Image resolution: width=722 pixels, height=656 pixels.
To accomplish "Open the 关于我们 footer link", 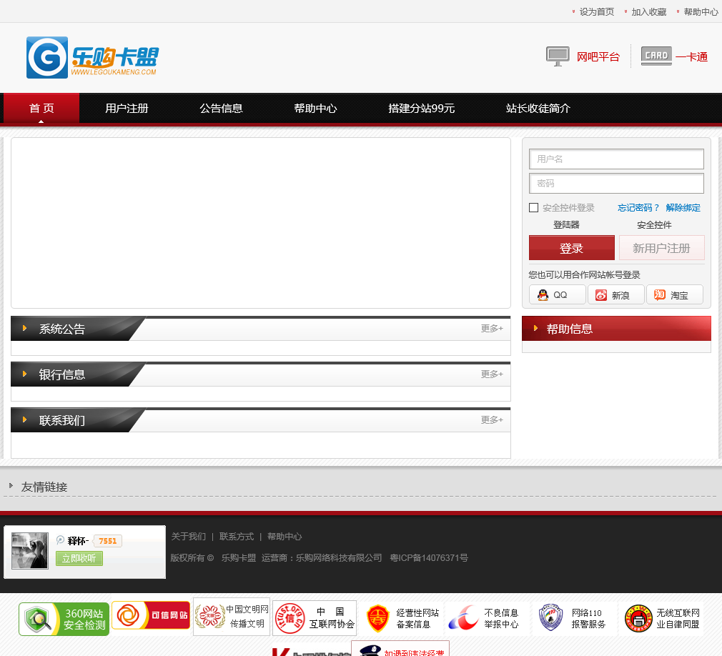I will [188, 537].
